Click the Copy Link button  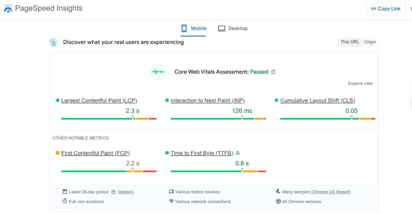click(x=386, y=9)
